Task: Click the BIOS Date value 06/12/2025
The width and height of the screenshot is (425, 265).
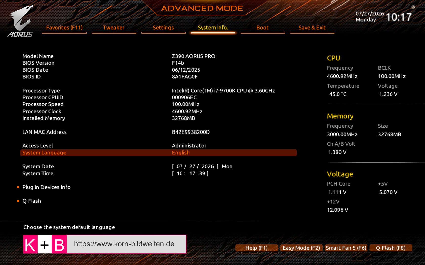Action: click(x=186, y=70)
